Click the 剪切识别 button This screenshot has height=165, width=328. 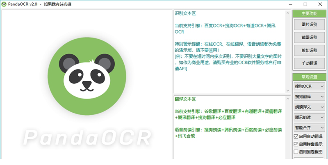pyautogui.click(x=309, y=50)
